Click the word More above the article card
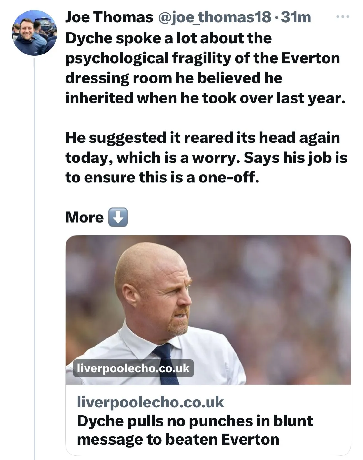Screen dimensions: 363x460 click(x=84, y=217)
